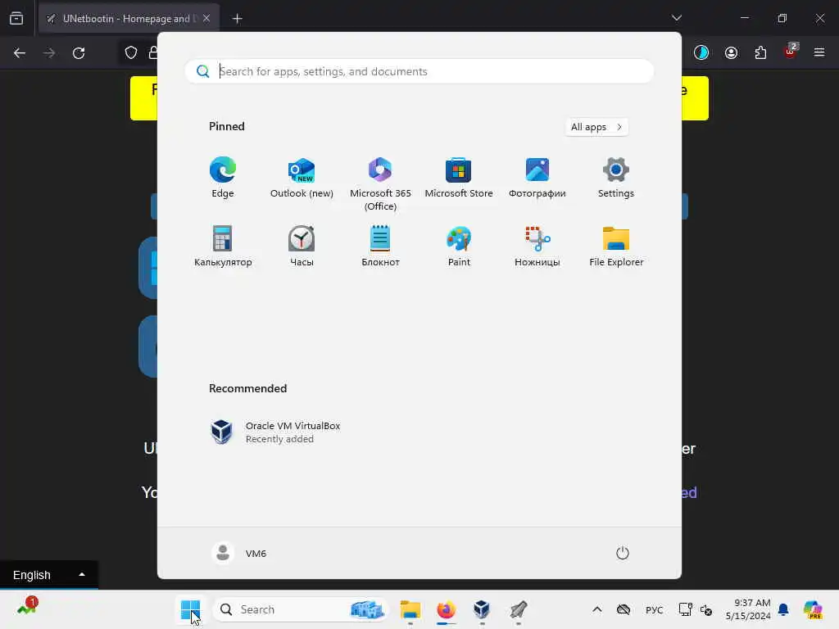
Task: Click the Windows Start button on taskbar
Action: tap(190, 609)
